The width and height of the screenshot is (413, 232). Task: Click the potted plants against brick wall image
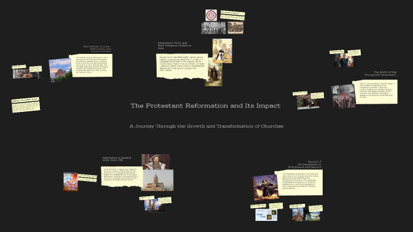pyautogui.click(x=308, y=101)
